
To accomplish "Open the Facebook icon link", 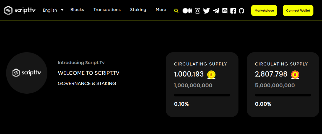I will coord(233,11).
